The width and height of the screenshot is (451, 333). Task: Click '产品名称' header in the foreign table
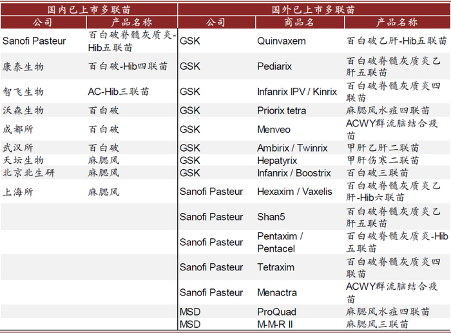click(397, 22)
